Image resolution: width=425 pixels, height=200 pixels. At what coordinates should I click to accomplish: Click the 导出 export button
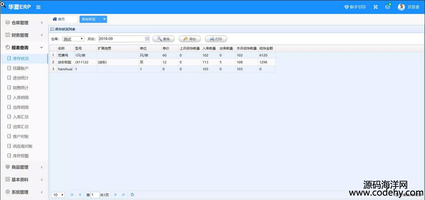[190, 39]
